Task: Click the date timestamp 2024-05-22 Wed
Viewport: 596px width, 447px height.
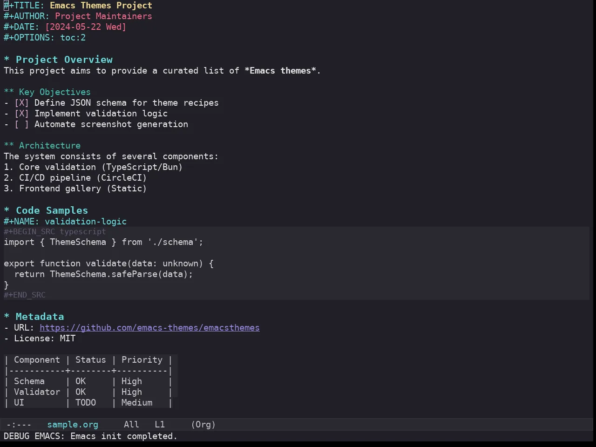Action: tap(86, 27)
